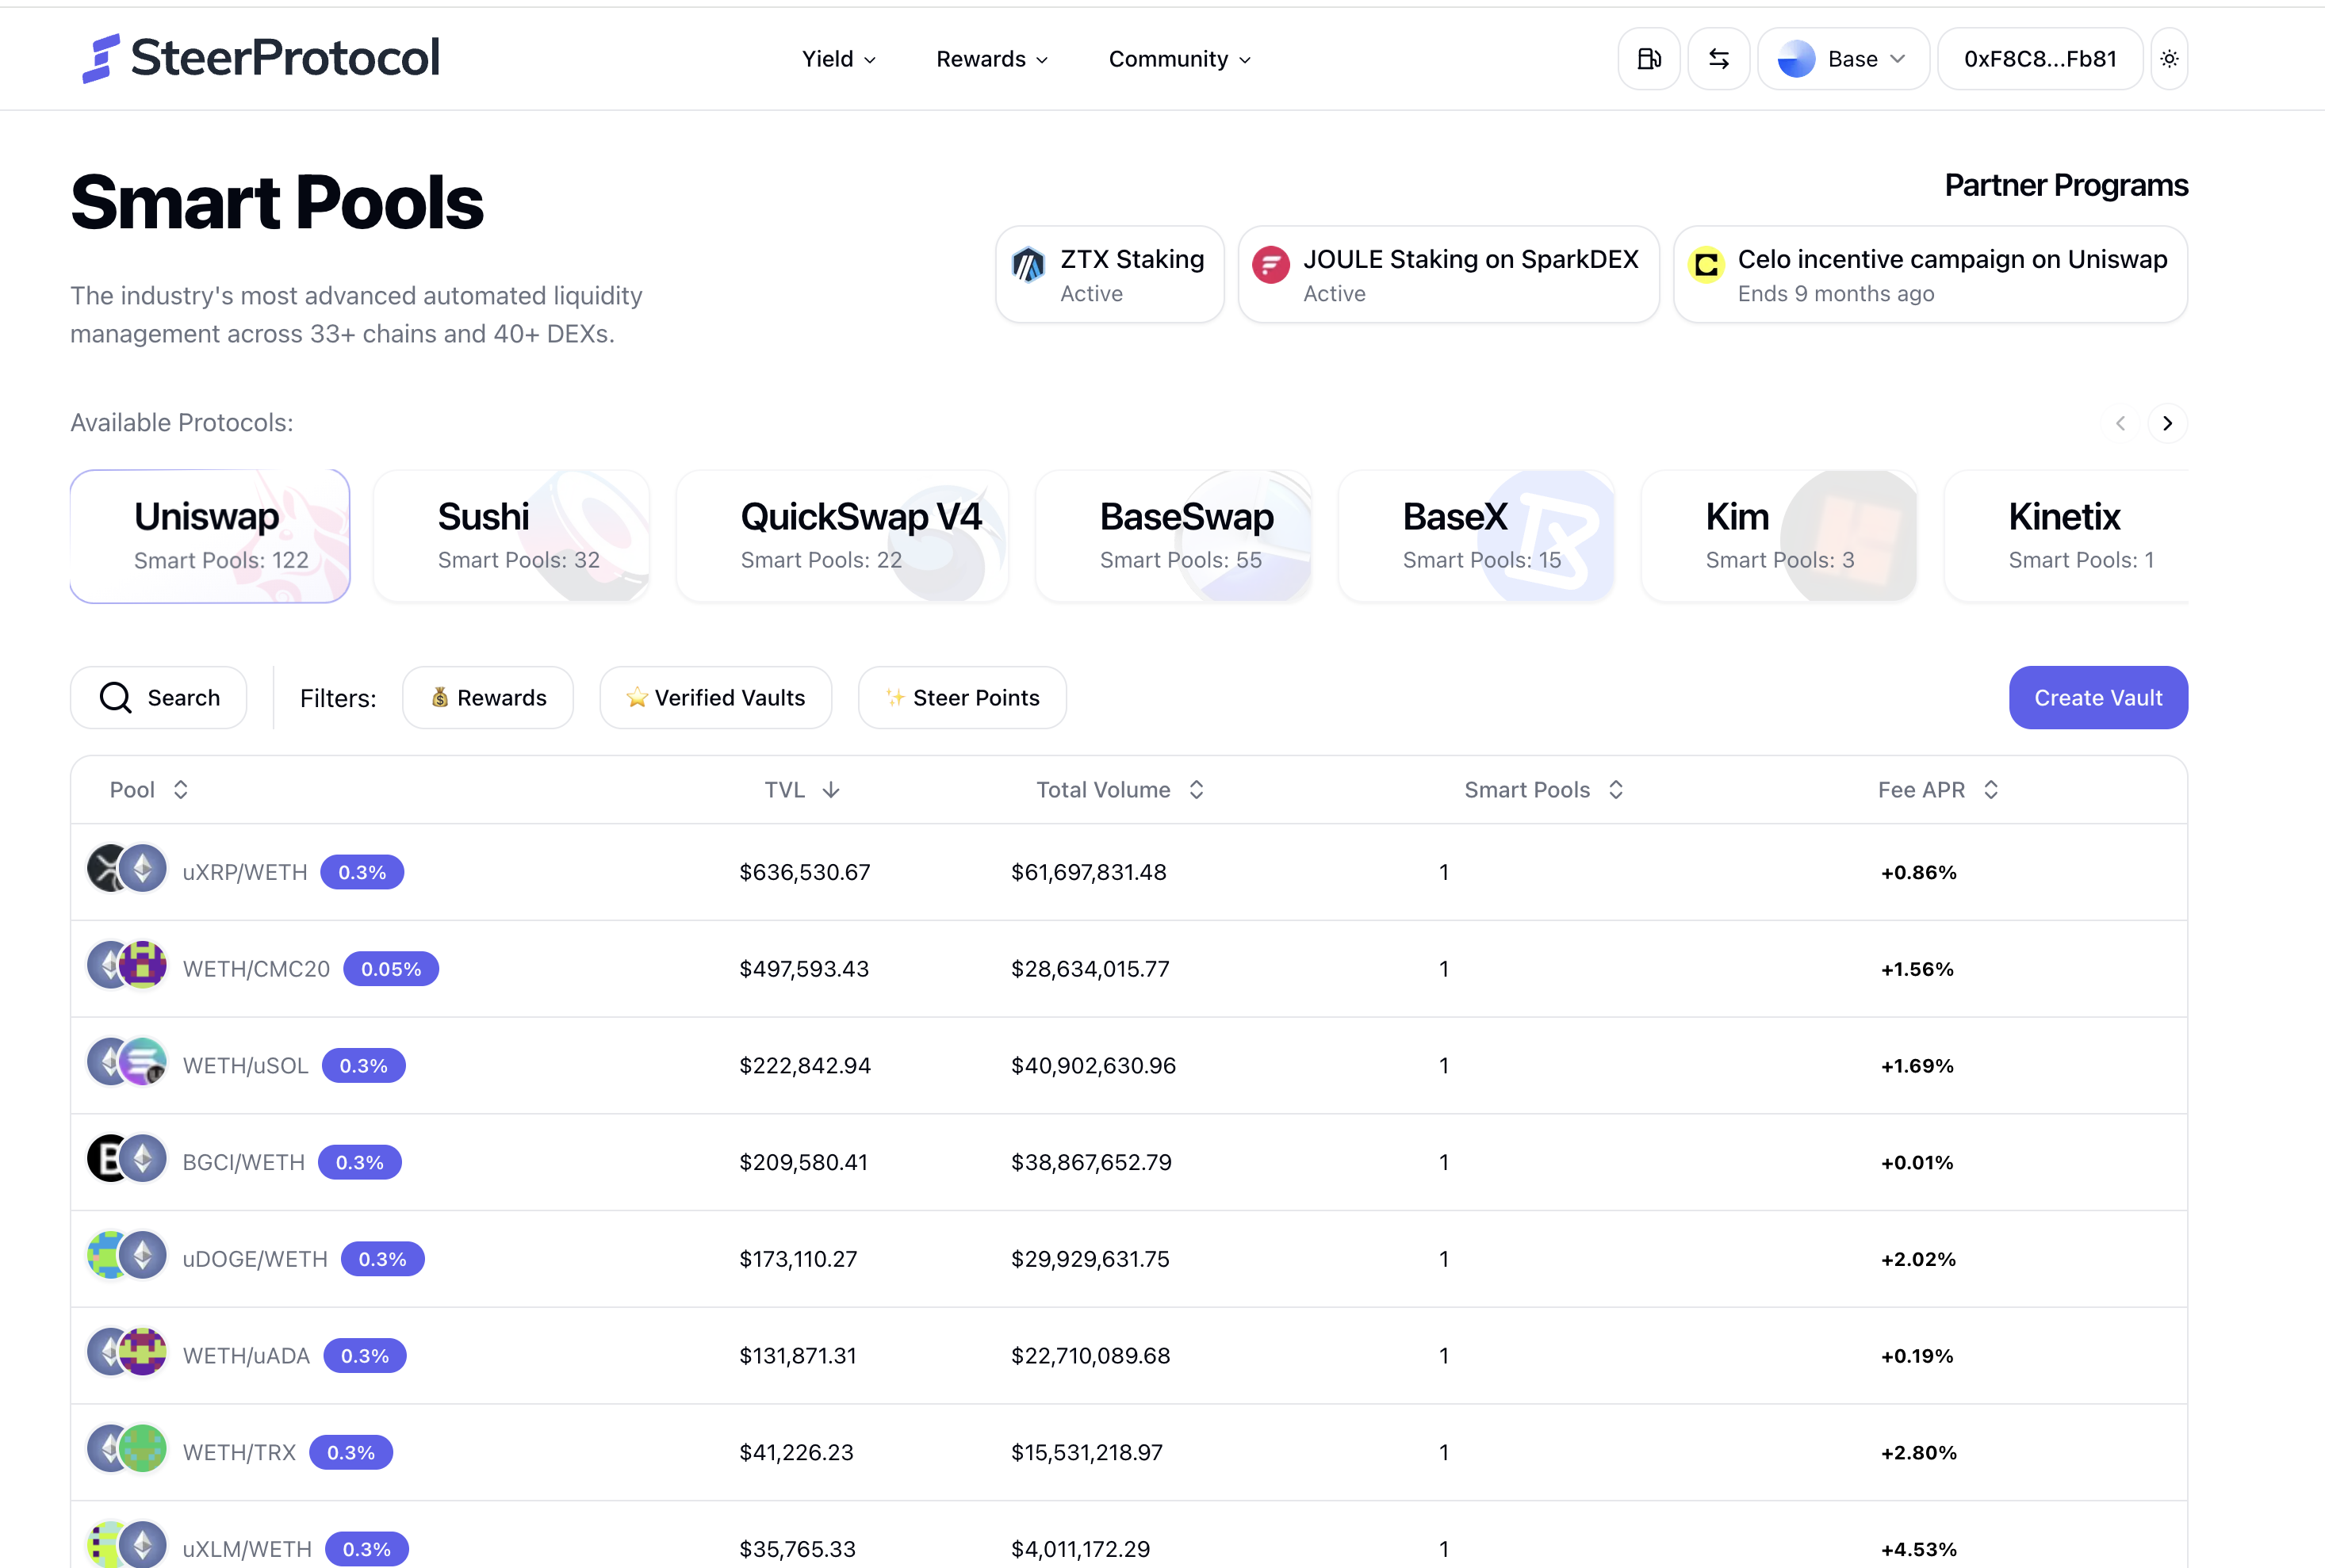Select the BaseSwap protocol card
The width and height of the screenshot is (2325, 1568).
coord(1174,536)
